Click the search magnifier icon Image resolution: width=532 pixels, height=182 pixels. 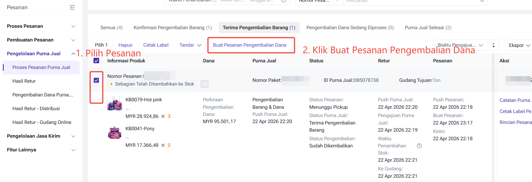(x=482, y=1)
